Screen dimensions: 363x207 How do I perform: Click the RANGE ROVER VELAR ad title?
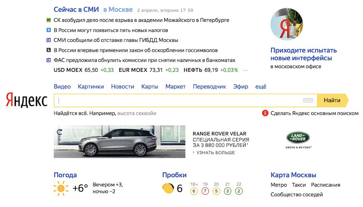click(220, 134)
